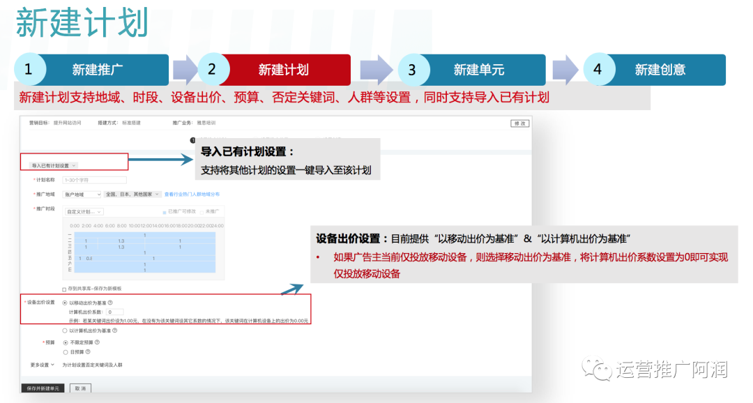Click help icon next to 日预算

(88, 352)
